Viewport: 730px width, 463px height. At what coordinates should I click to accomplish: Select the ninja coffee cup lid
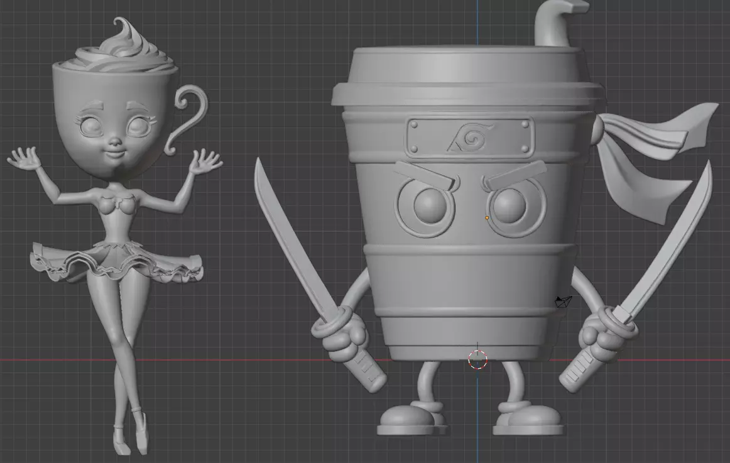tap(468, 77)
